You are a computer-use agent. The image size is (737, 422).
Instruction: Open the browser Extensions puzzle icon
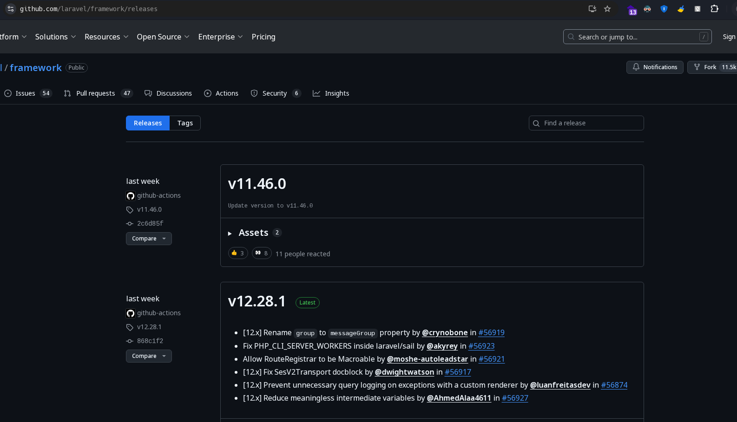pos(715,8)
